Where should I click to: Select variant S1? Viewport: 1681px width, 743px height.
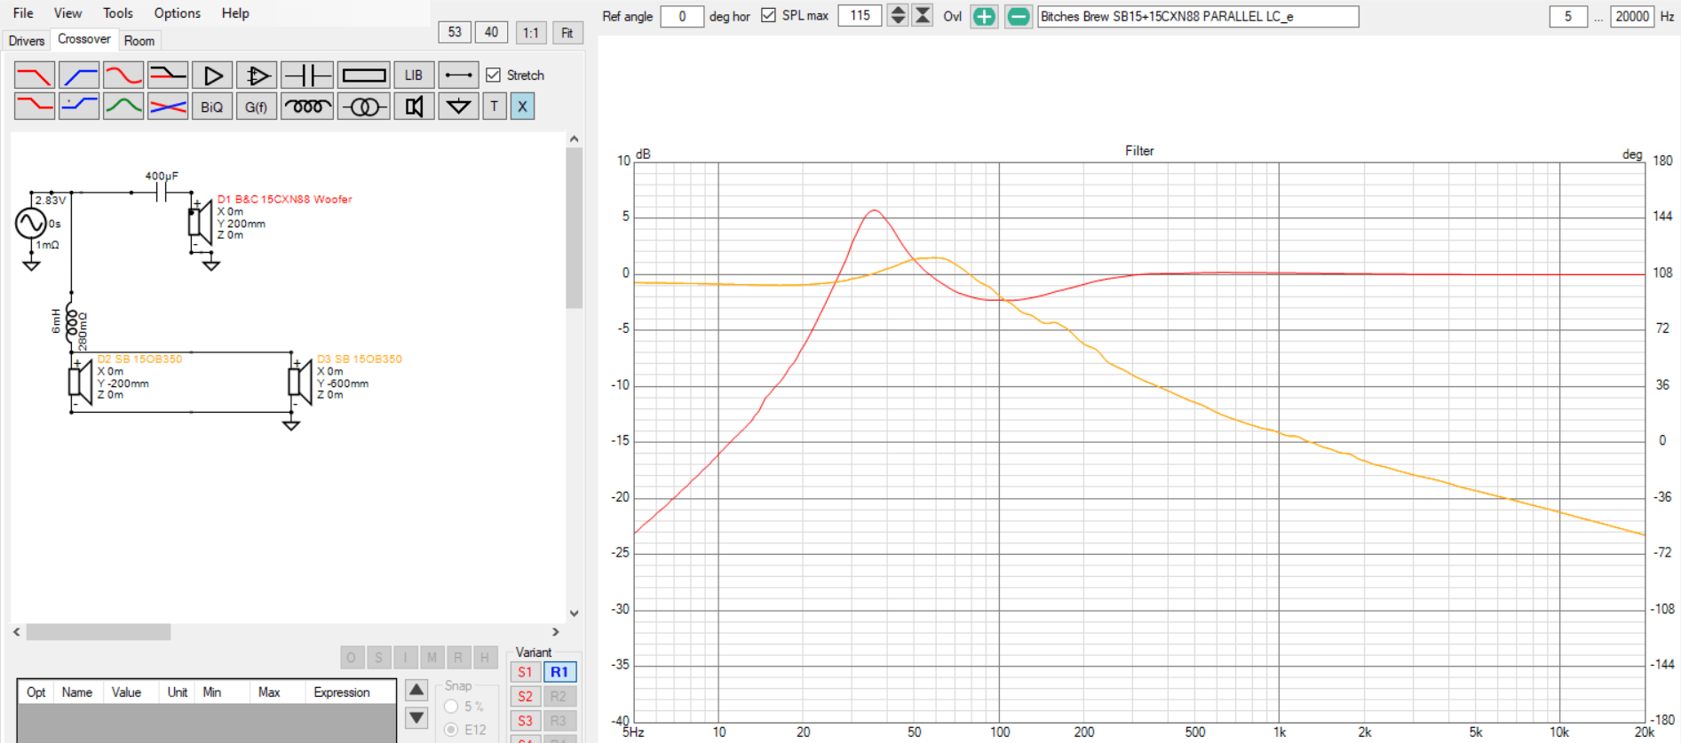525,672
